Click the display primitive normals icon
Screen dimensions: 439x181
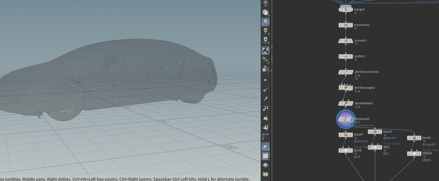click(266, 118)
